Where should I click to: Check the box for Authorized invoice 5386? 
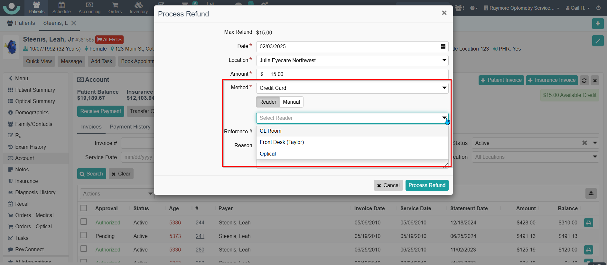click(84, 222)
